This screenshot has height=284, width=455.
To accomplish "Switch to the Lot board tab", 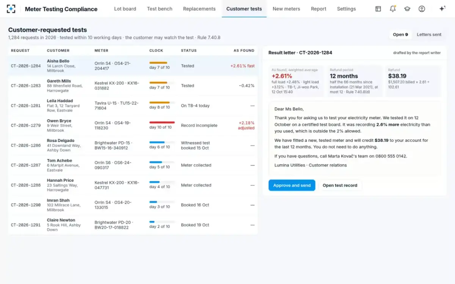I will pyautogui.click(x=125, y=9).
